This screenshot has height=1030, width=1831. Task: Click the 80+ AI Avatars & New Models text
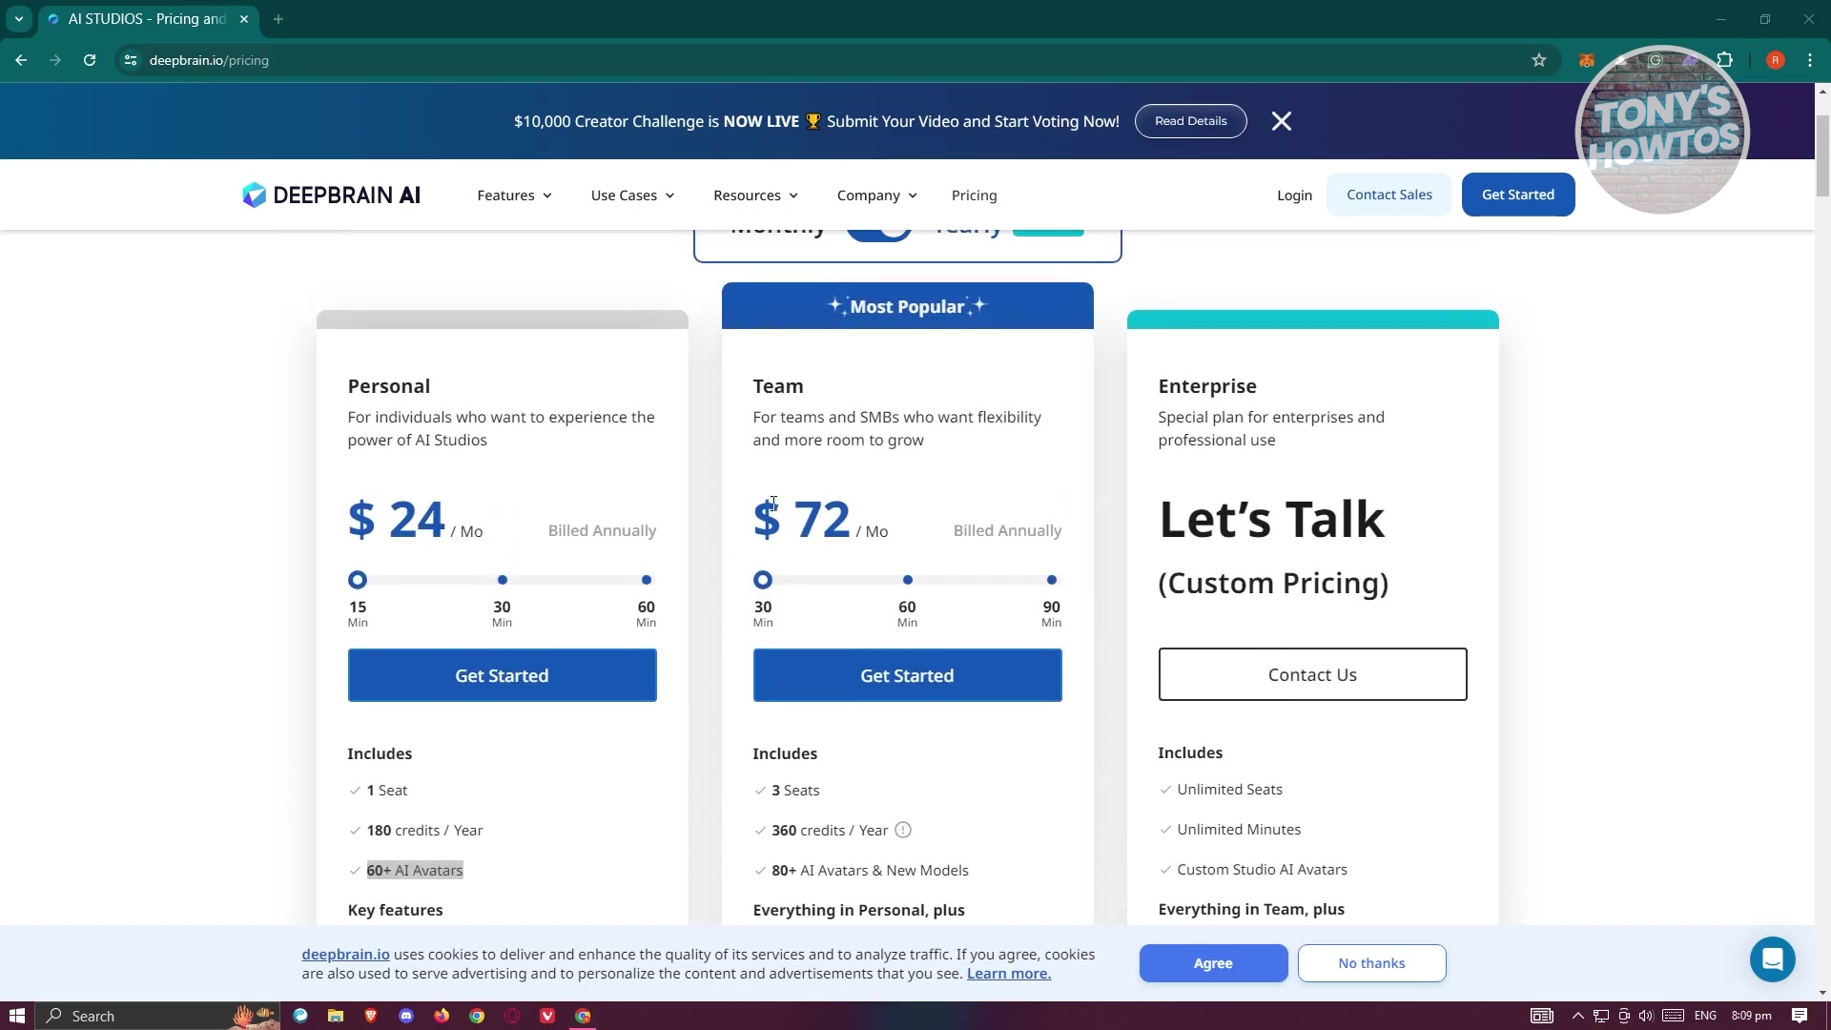coord(870,870)
